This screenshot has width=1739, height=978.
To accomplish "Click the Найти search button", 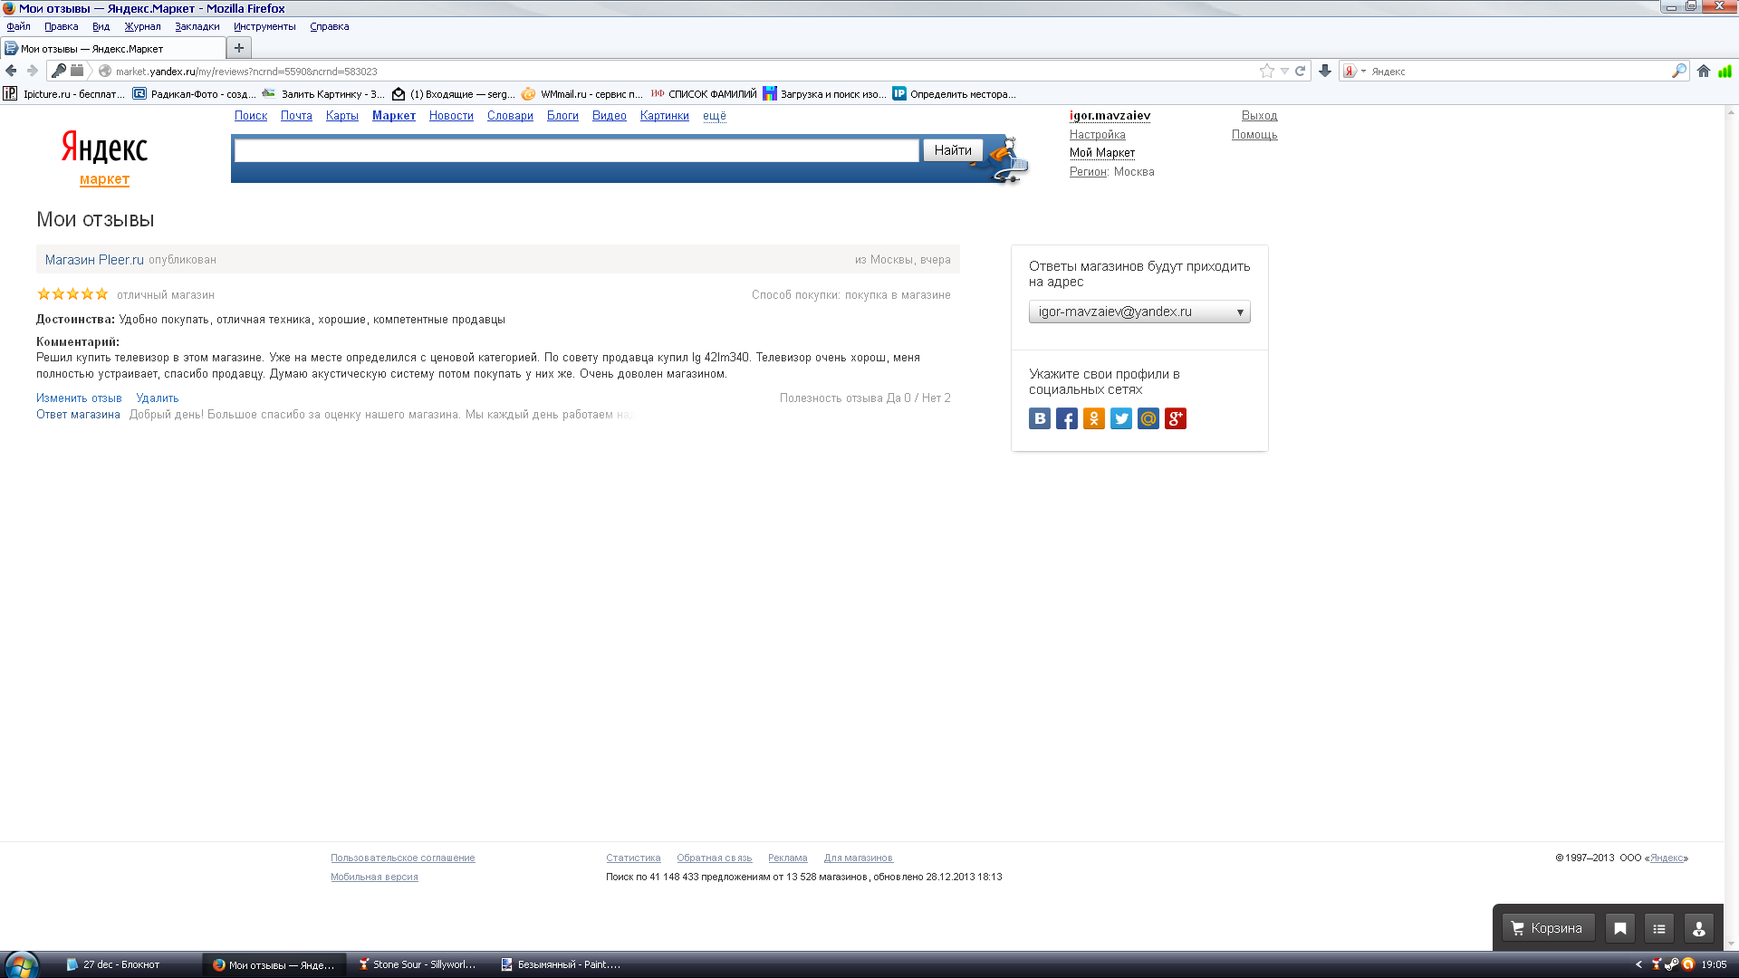I will [953, 150].
